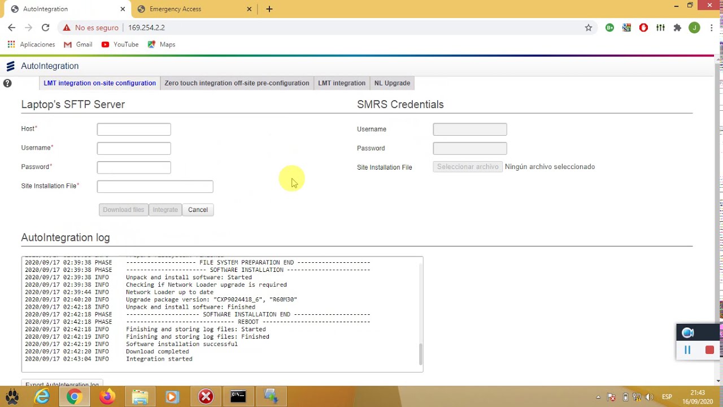
Task: Click the SMRS Password field
Action: 470,148
